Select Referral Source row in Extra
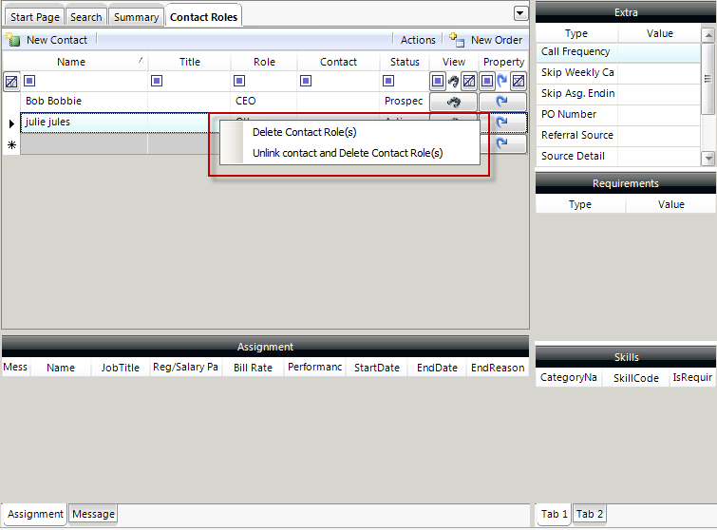The image size is (717, 530). pyautogui.click(x=618, y=136)
